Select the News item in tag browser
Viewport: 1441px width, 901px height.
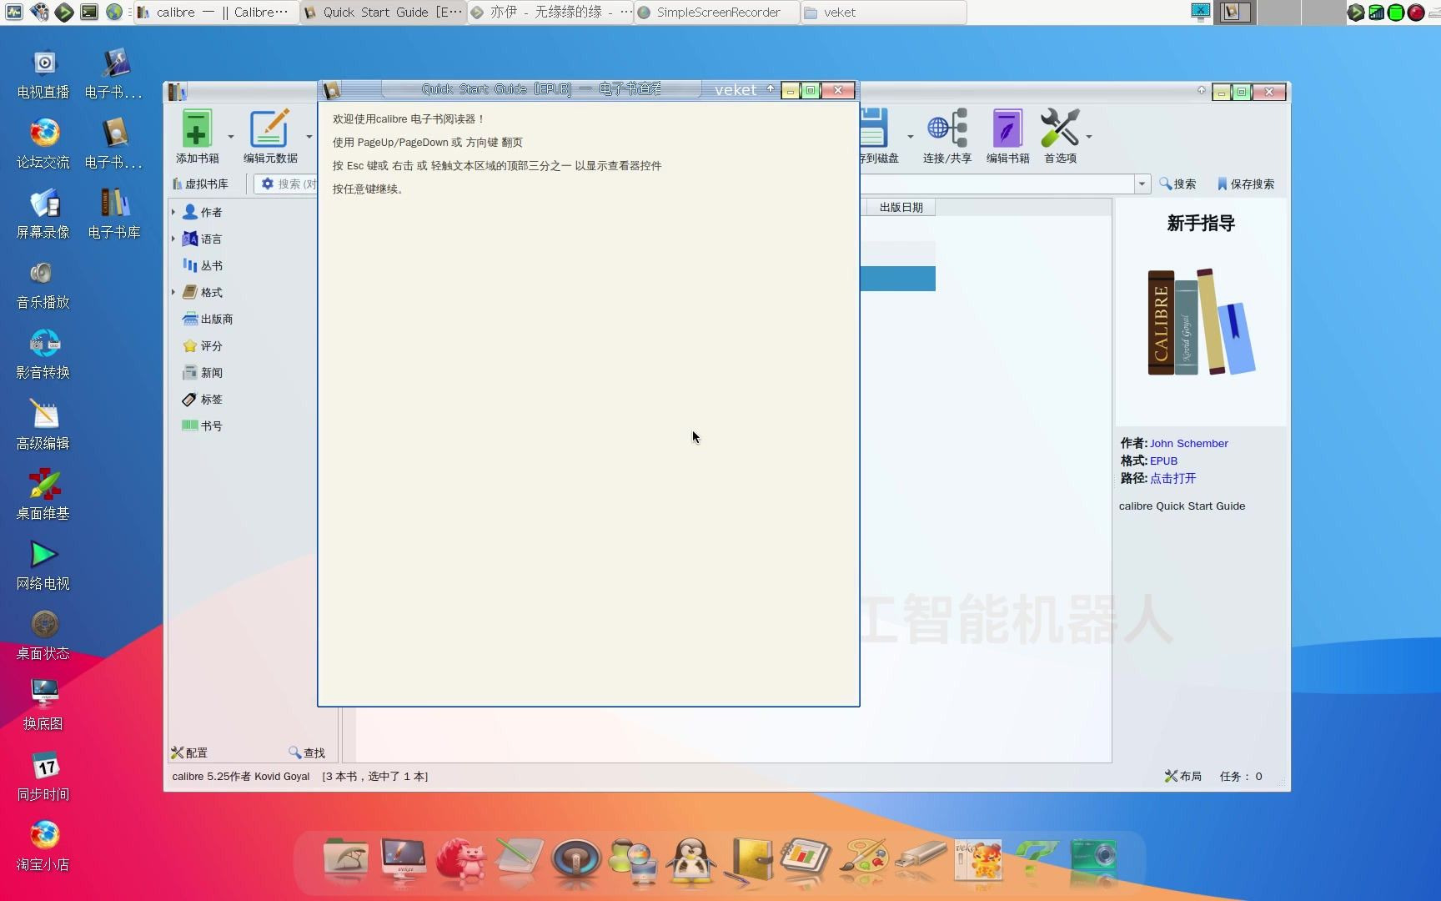coord(203,372)
